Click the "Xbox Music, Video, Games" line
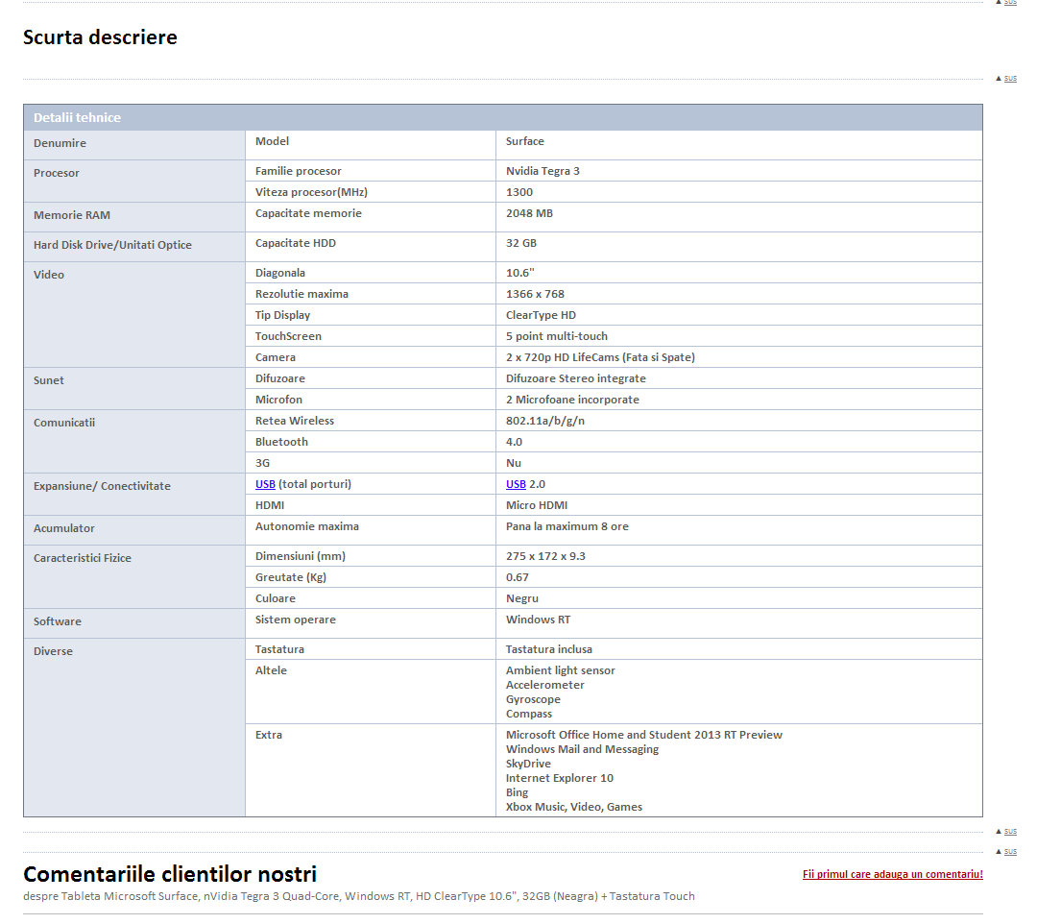The image size is (1037, 924). (x=574, y=807)
